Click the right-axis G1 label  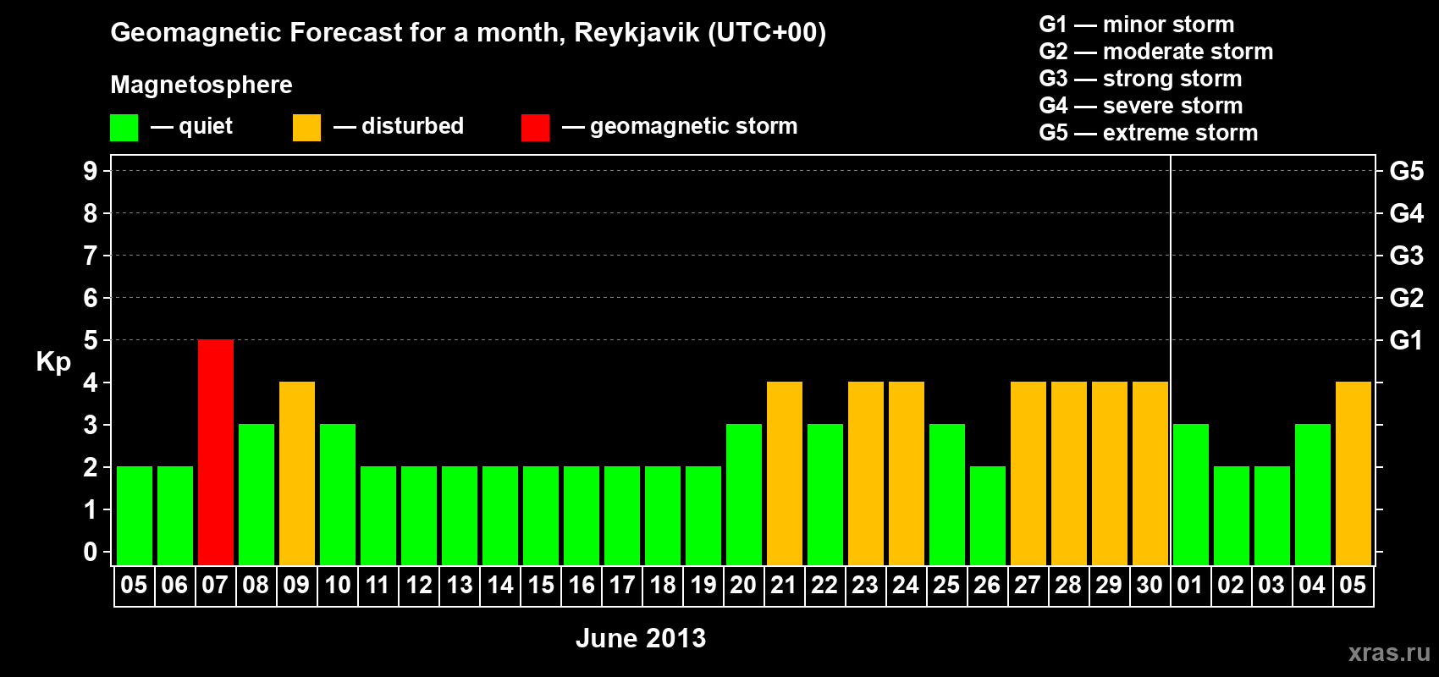[x=1406, y=340]
